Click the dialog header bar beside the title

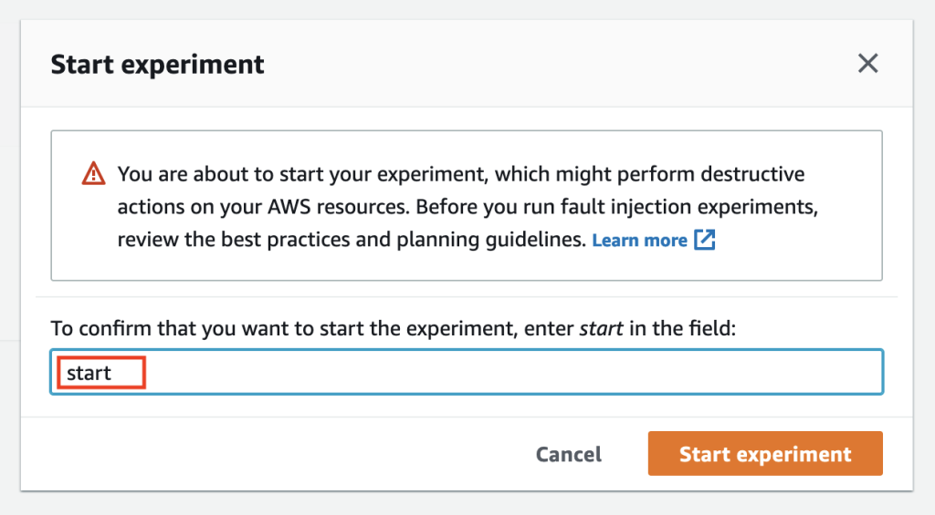561,64
